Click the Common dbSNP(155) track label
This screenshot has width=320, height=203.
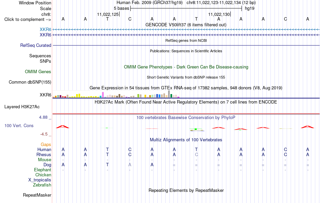point(30,82)
